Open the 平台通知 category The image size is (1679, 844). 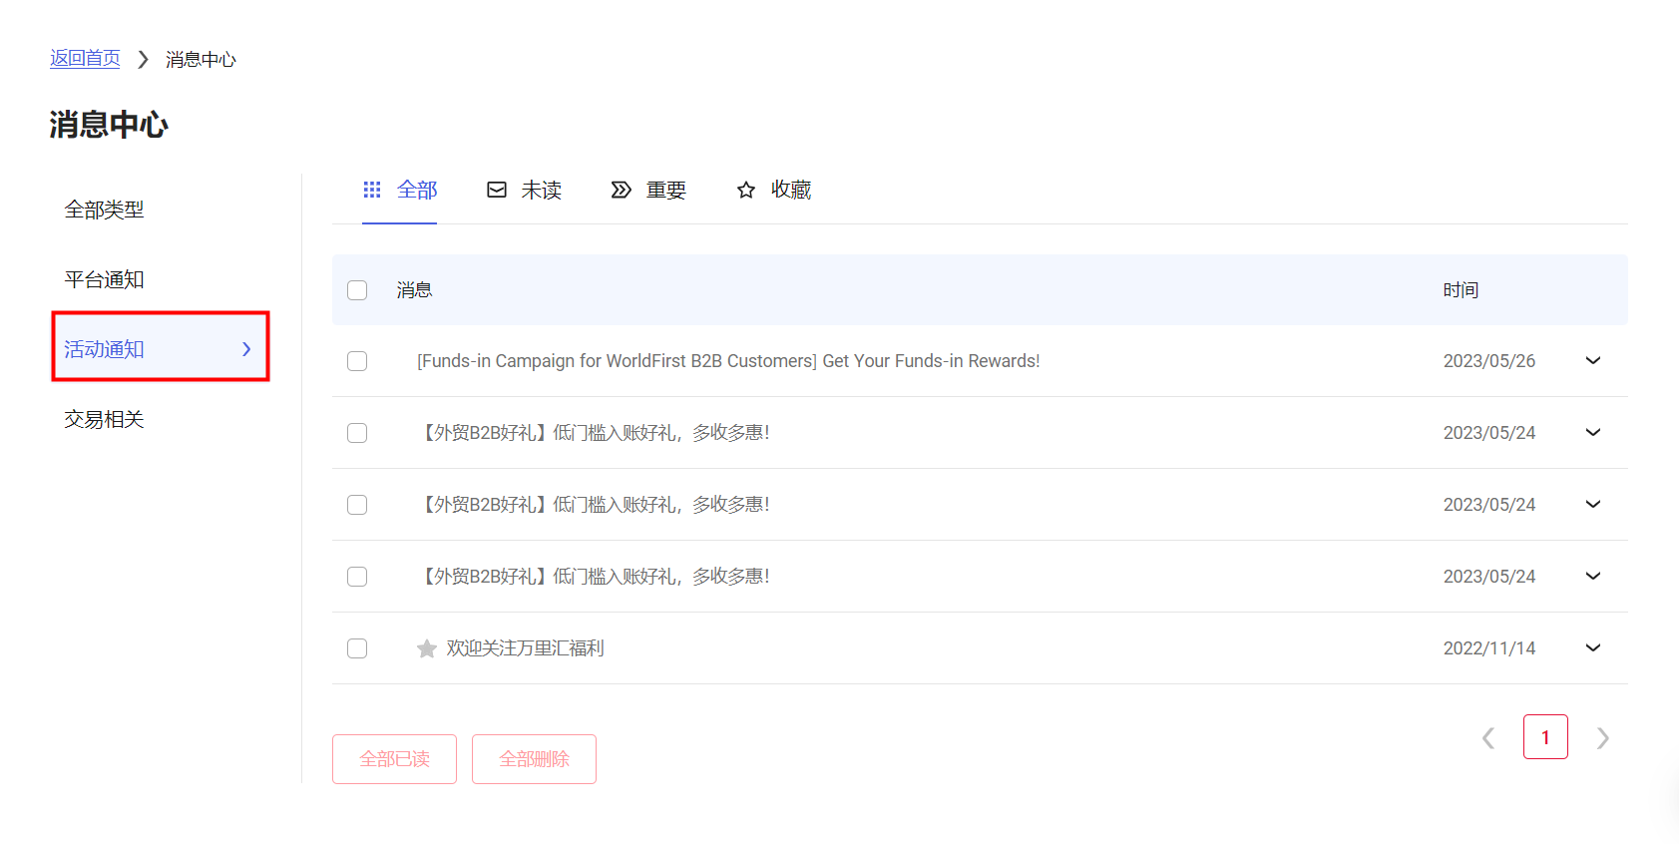pos(105,279)
